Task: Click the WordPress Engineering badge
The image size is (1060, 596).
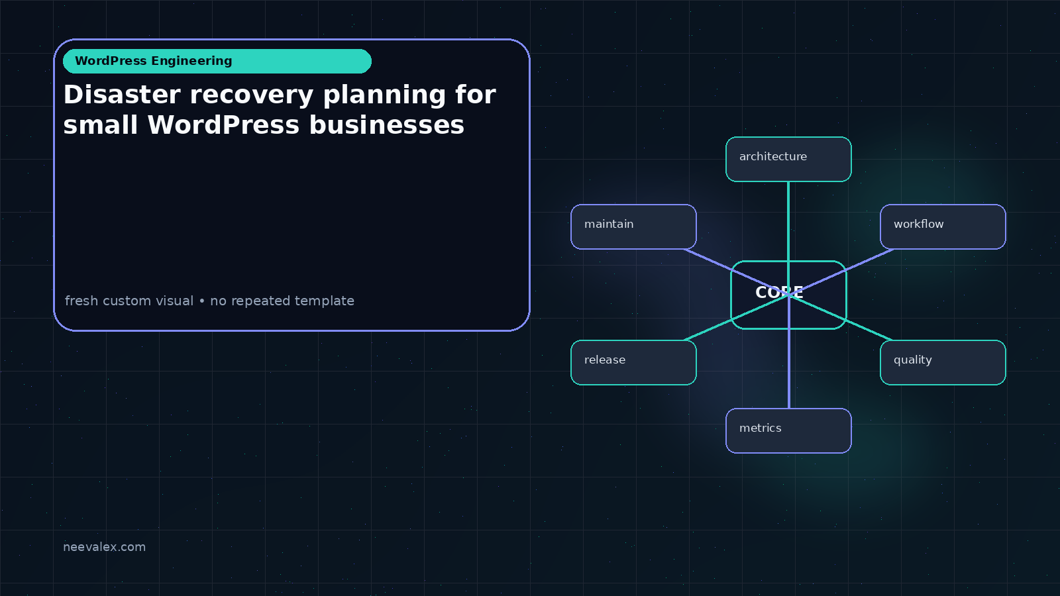Action: pyautogui.click(x=217, y=61)
